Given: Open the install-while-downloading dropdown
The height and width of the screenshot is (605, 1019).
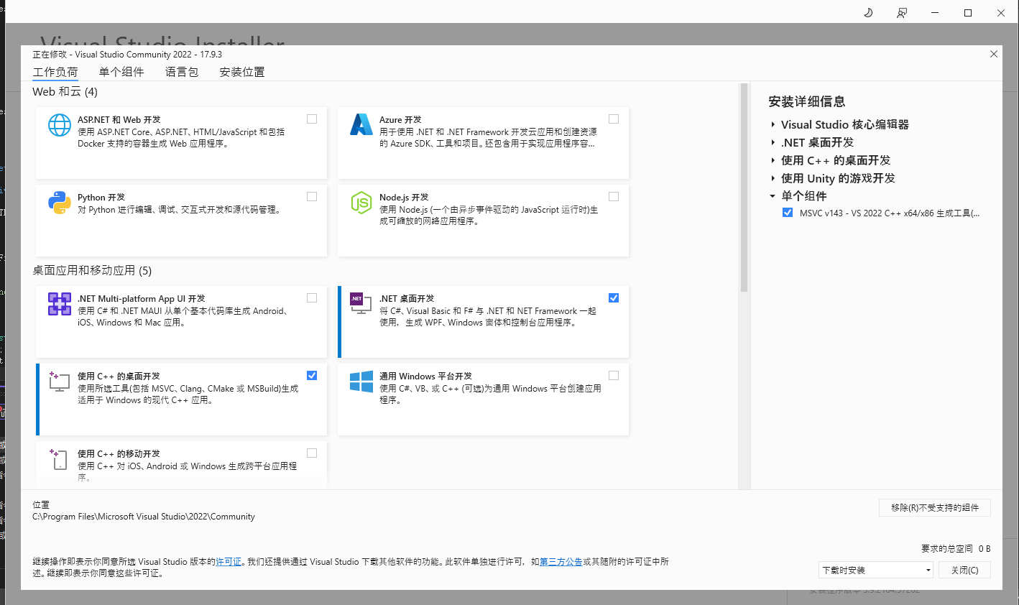Looking at the screenshot, I should [x=876, y=570].
